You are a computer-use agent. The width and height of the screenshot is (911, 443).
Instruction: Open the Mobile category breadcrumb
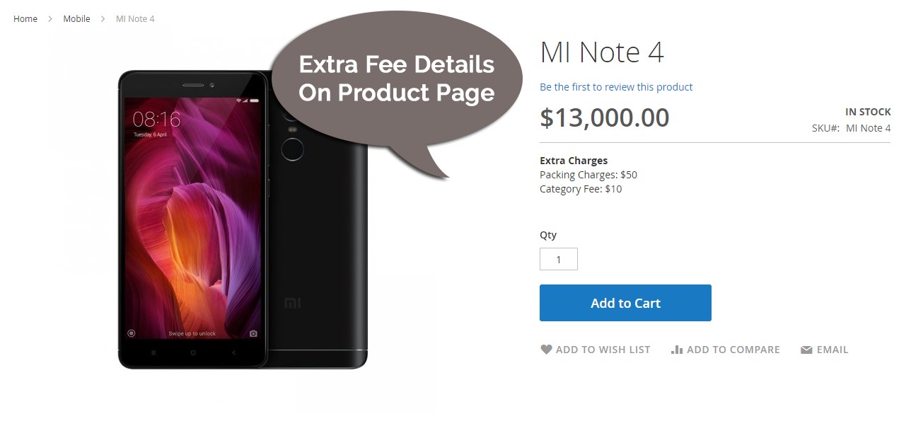(76, 19)
